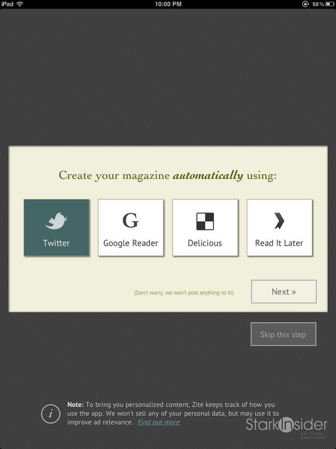Click the Google Reader G icon

pos(130,221)
